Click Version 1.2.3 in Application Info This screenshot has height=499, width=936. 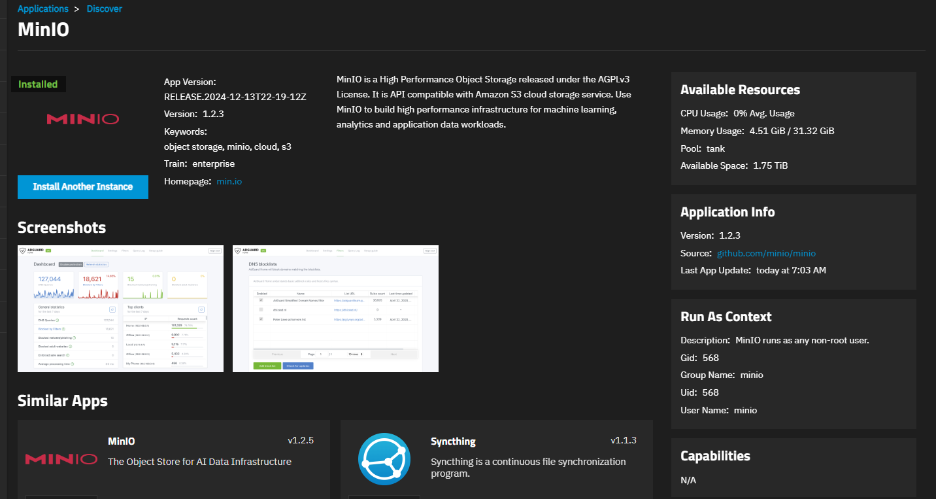pyautogui.click(x=710, y=235)
